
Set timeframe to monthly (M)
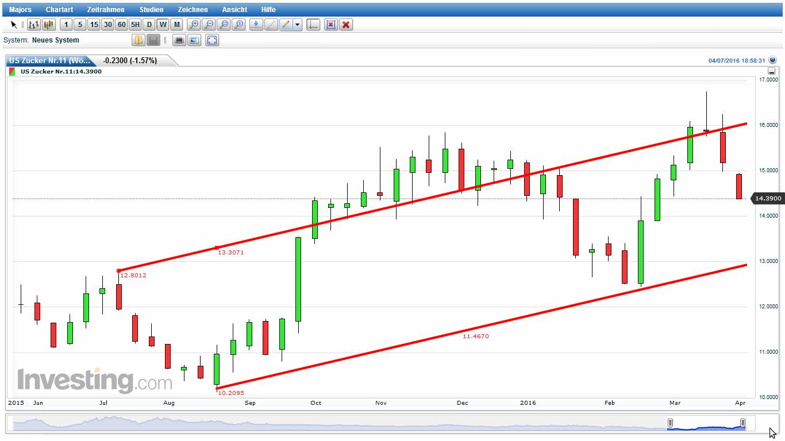tap(176, 25)
